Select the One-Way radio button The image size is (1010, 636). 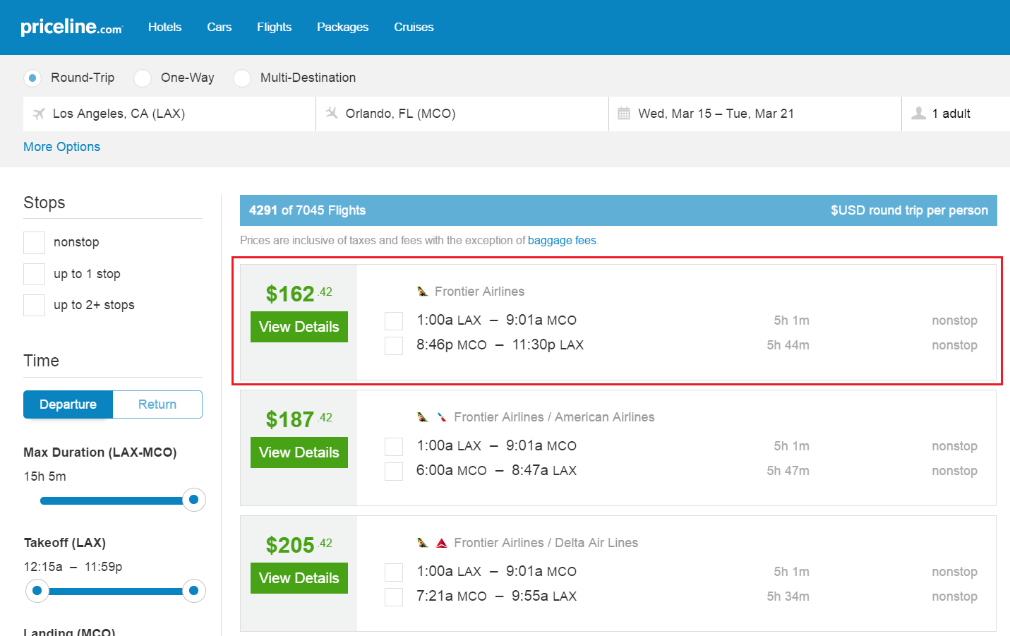click(x=143, y=78)
